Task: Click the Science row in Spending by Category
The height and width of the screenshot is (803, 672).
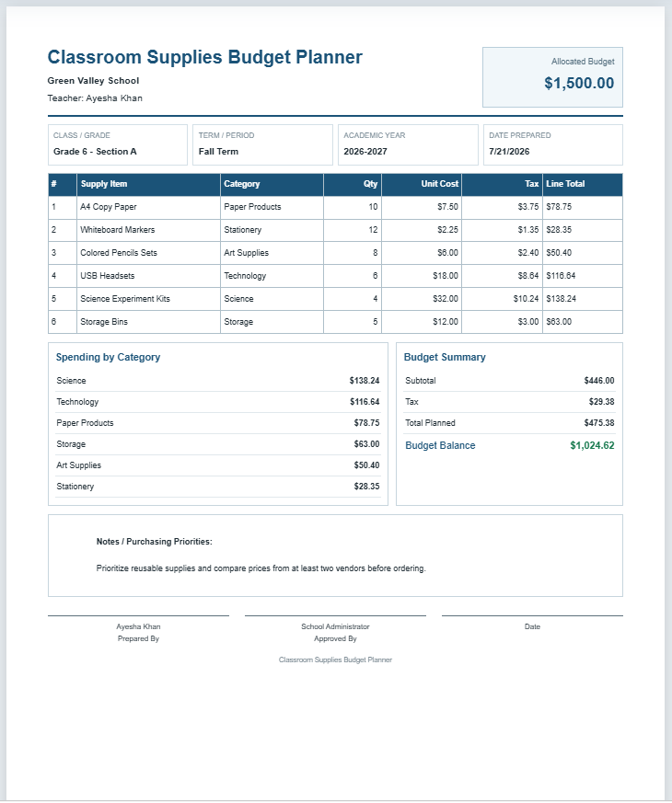Action: click(x=218, y=381)
